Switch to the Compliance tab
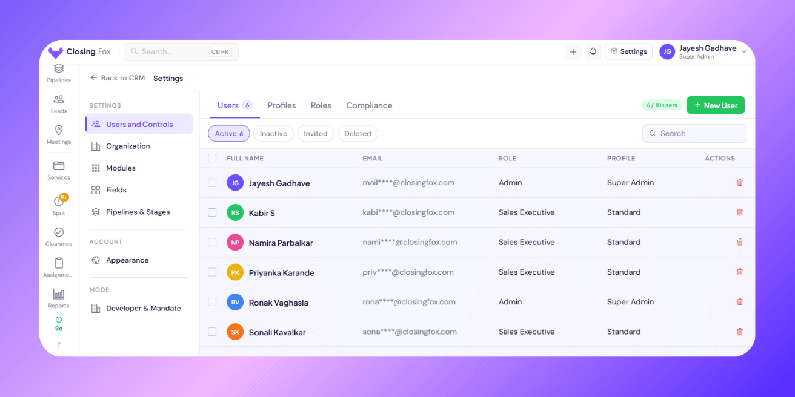Image resolution: width=795 pixels, height=397 pixels. coord(369,105)
